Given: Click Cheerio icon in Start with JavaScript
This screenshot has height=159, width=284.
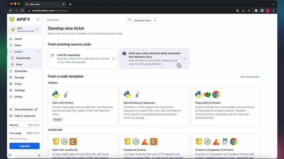Looking at the screenshot, I should click(73, 141).
